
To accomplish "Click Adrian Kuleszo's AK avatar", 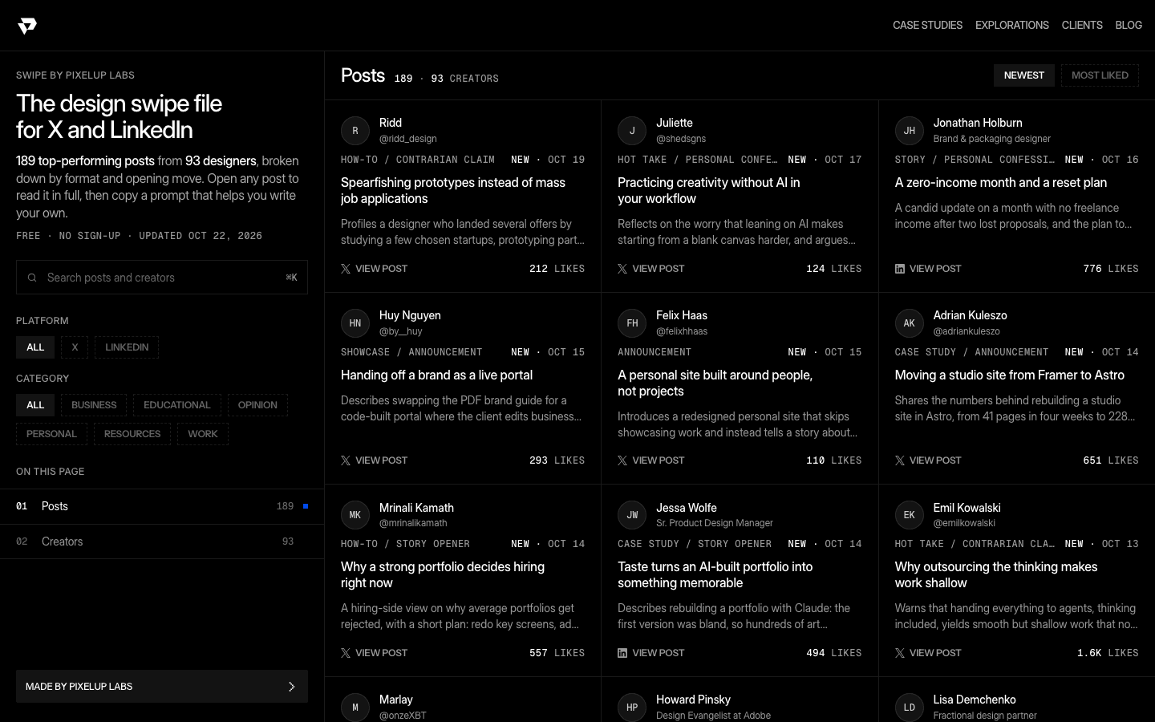I will 910,323.
